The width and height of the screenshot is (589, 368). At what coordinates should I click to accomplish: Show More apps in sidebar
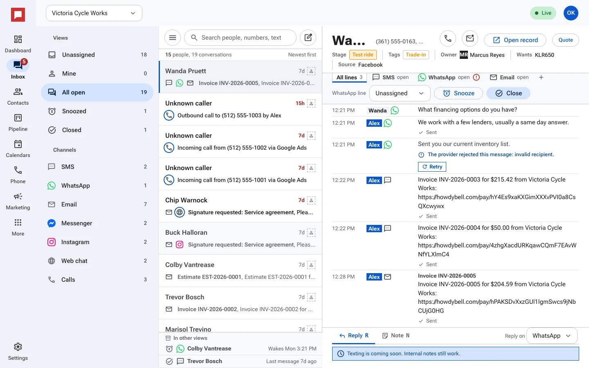click(x=18, y=227)
